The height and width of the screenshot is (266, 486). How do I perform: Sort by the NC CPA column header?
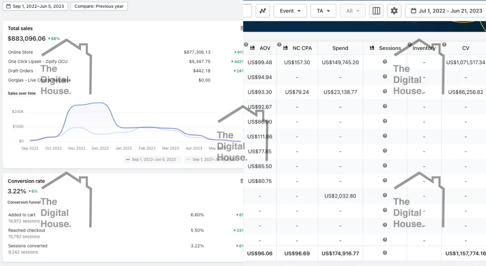pos(302,48)
